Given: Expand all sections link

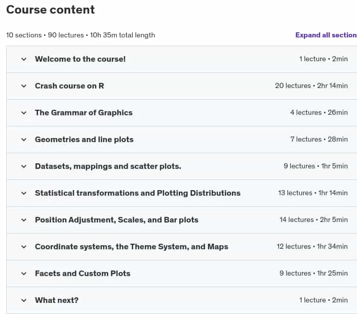Looking at the screenshot, I should (x=326, y=35).
